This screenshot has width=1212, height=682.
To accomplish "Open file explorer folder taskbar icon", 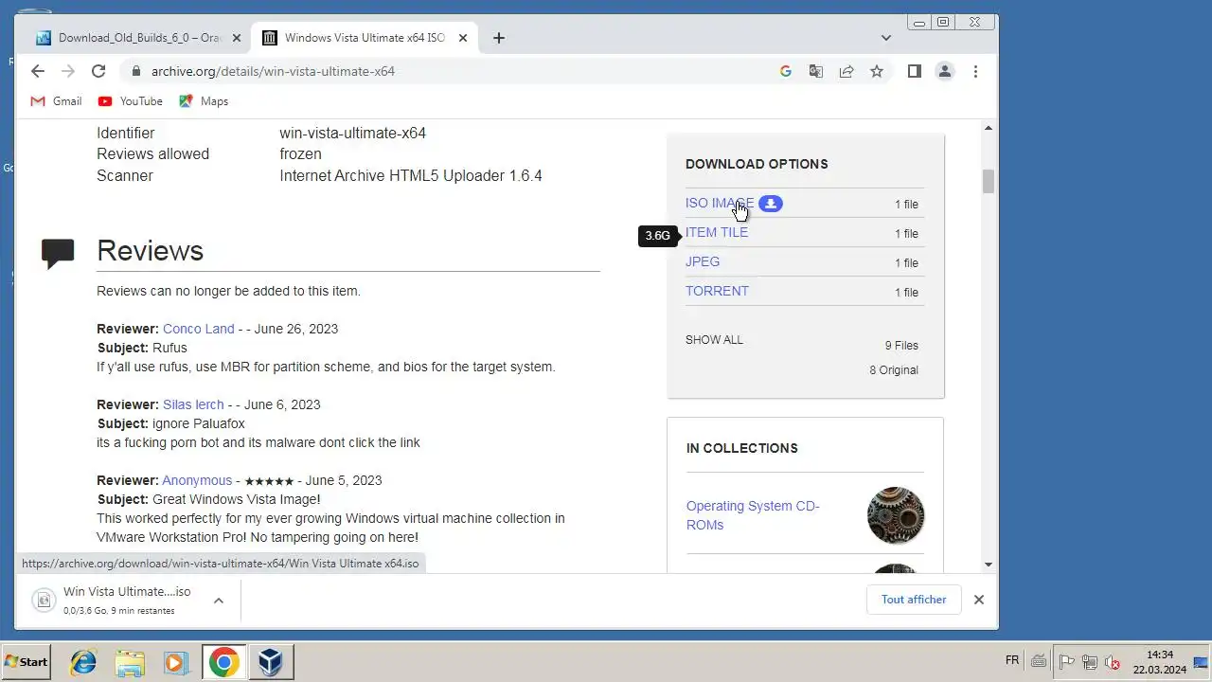I will click(130, 661).
